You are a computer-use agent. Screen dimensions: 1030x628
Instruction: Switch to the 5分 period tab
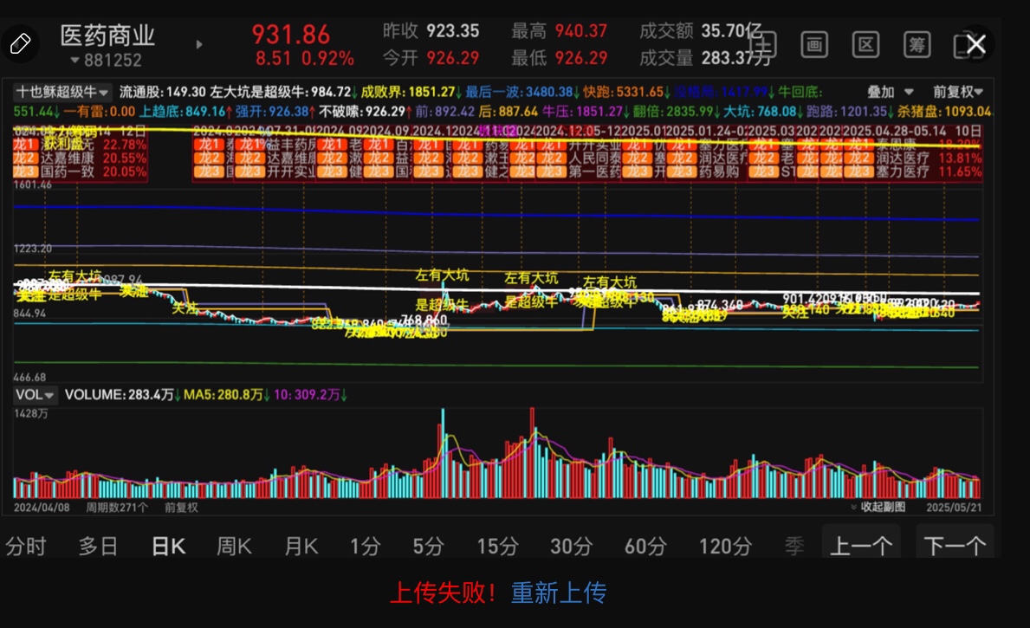[428, 546]
